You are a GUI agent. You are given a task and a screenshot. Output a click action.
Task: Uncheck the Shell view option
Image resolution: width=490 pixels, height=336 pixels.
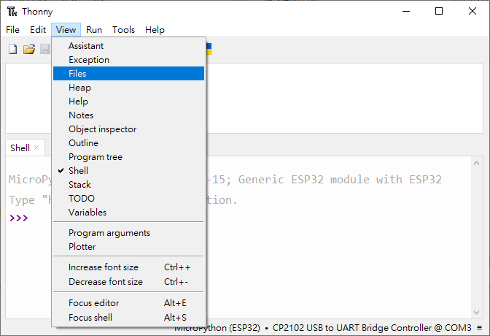coord(128,170)
